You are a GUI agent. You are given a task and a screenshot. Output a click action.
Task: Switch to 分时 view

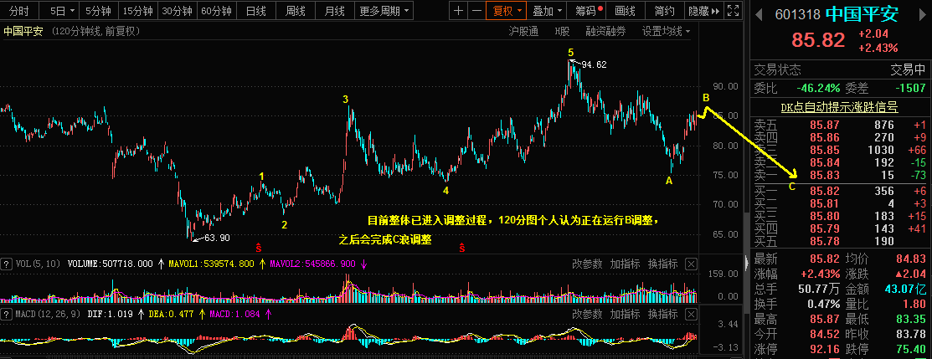tap(19, 11)
